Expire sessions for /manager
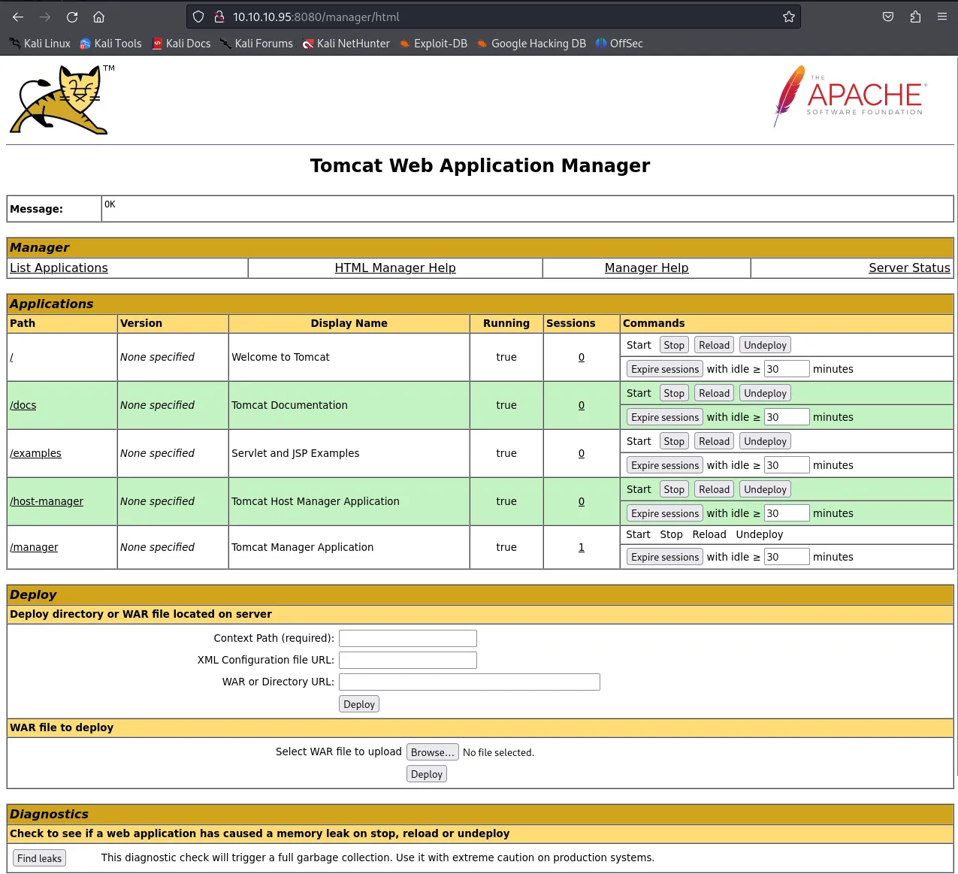958x874 pixels. coord(665,557)
